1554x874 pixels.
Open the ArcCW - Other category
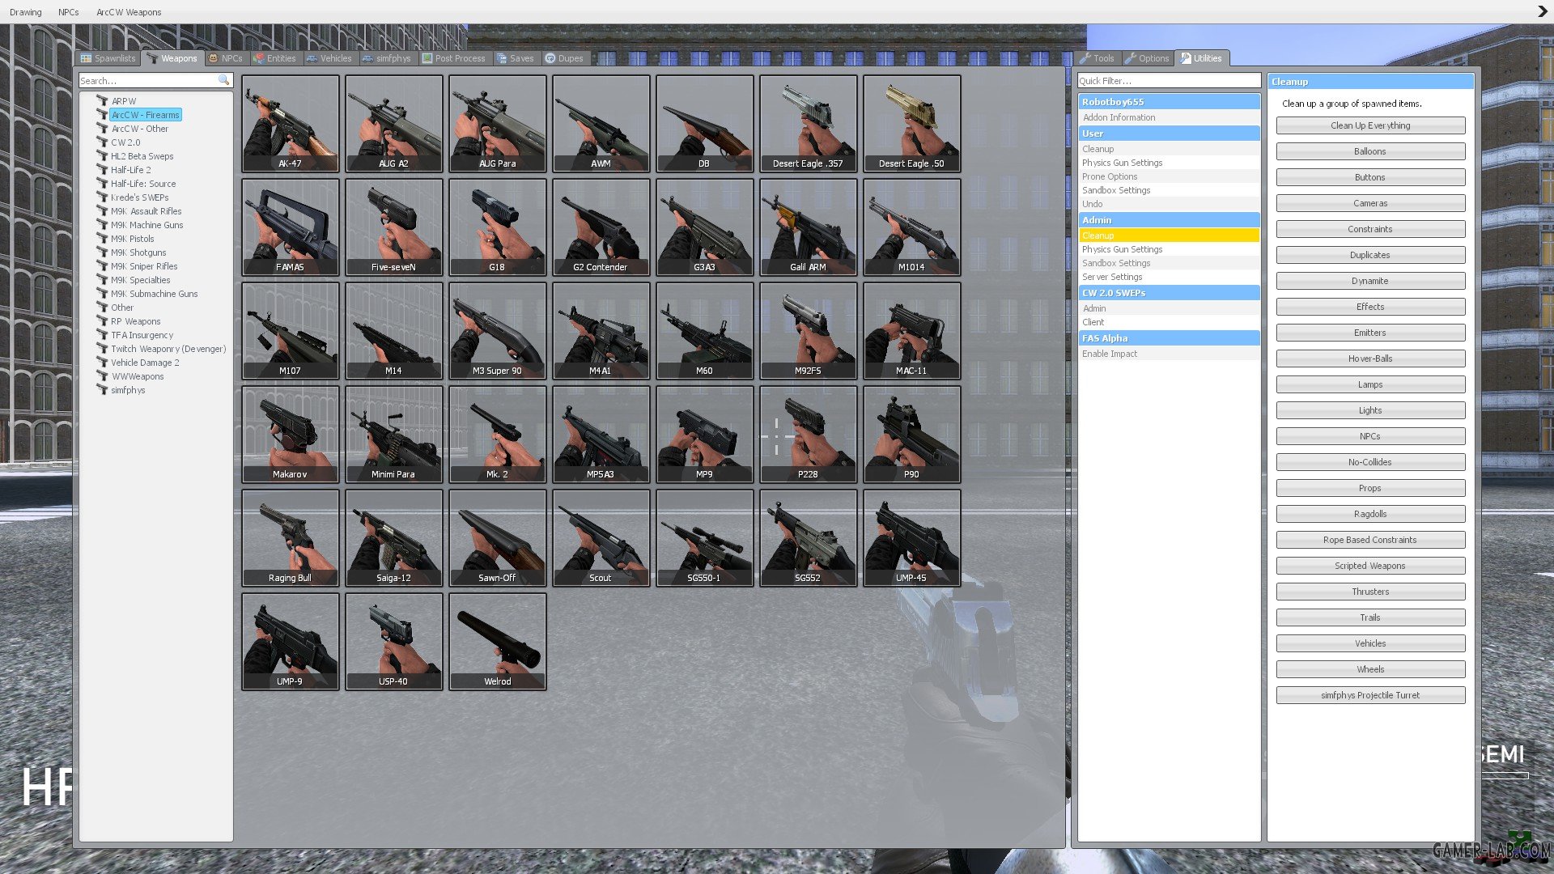140,129
